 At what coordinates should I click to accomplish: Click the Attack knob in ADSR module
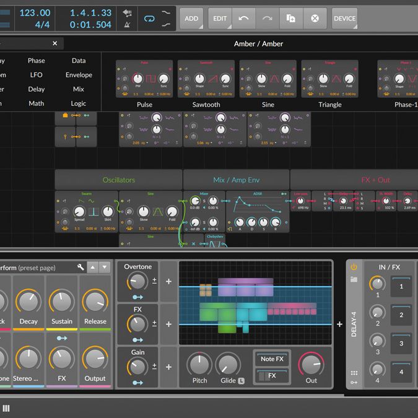(x=240, y=222)
